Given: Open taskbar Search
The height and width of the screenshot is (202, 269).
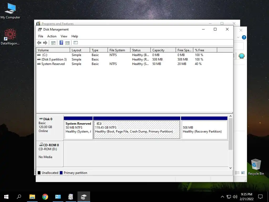Looking at the screenshot, I should [x=19, y=197].
